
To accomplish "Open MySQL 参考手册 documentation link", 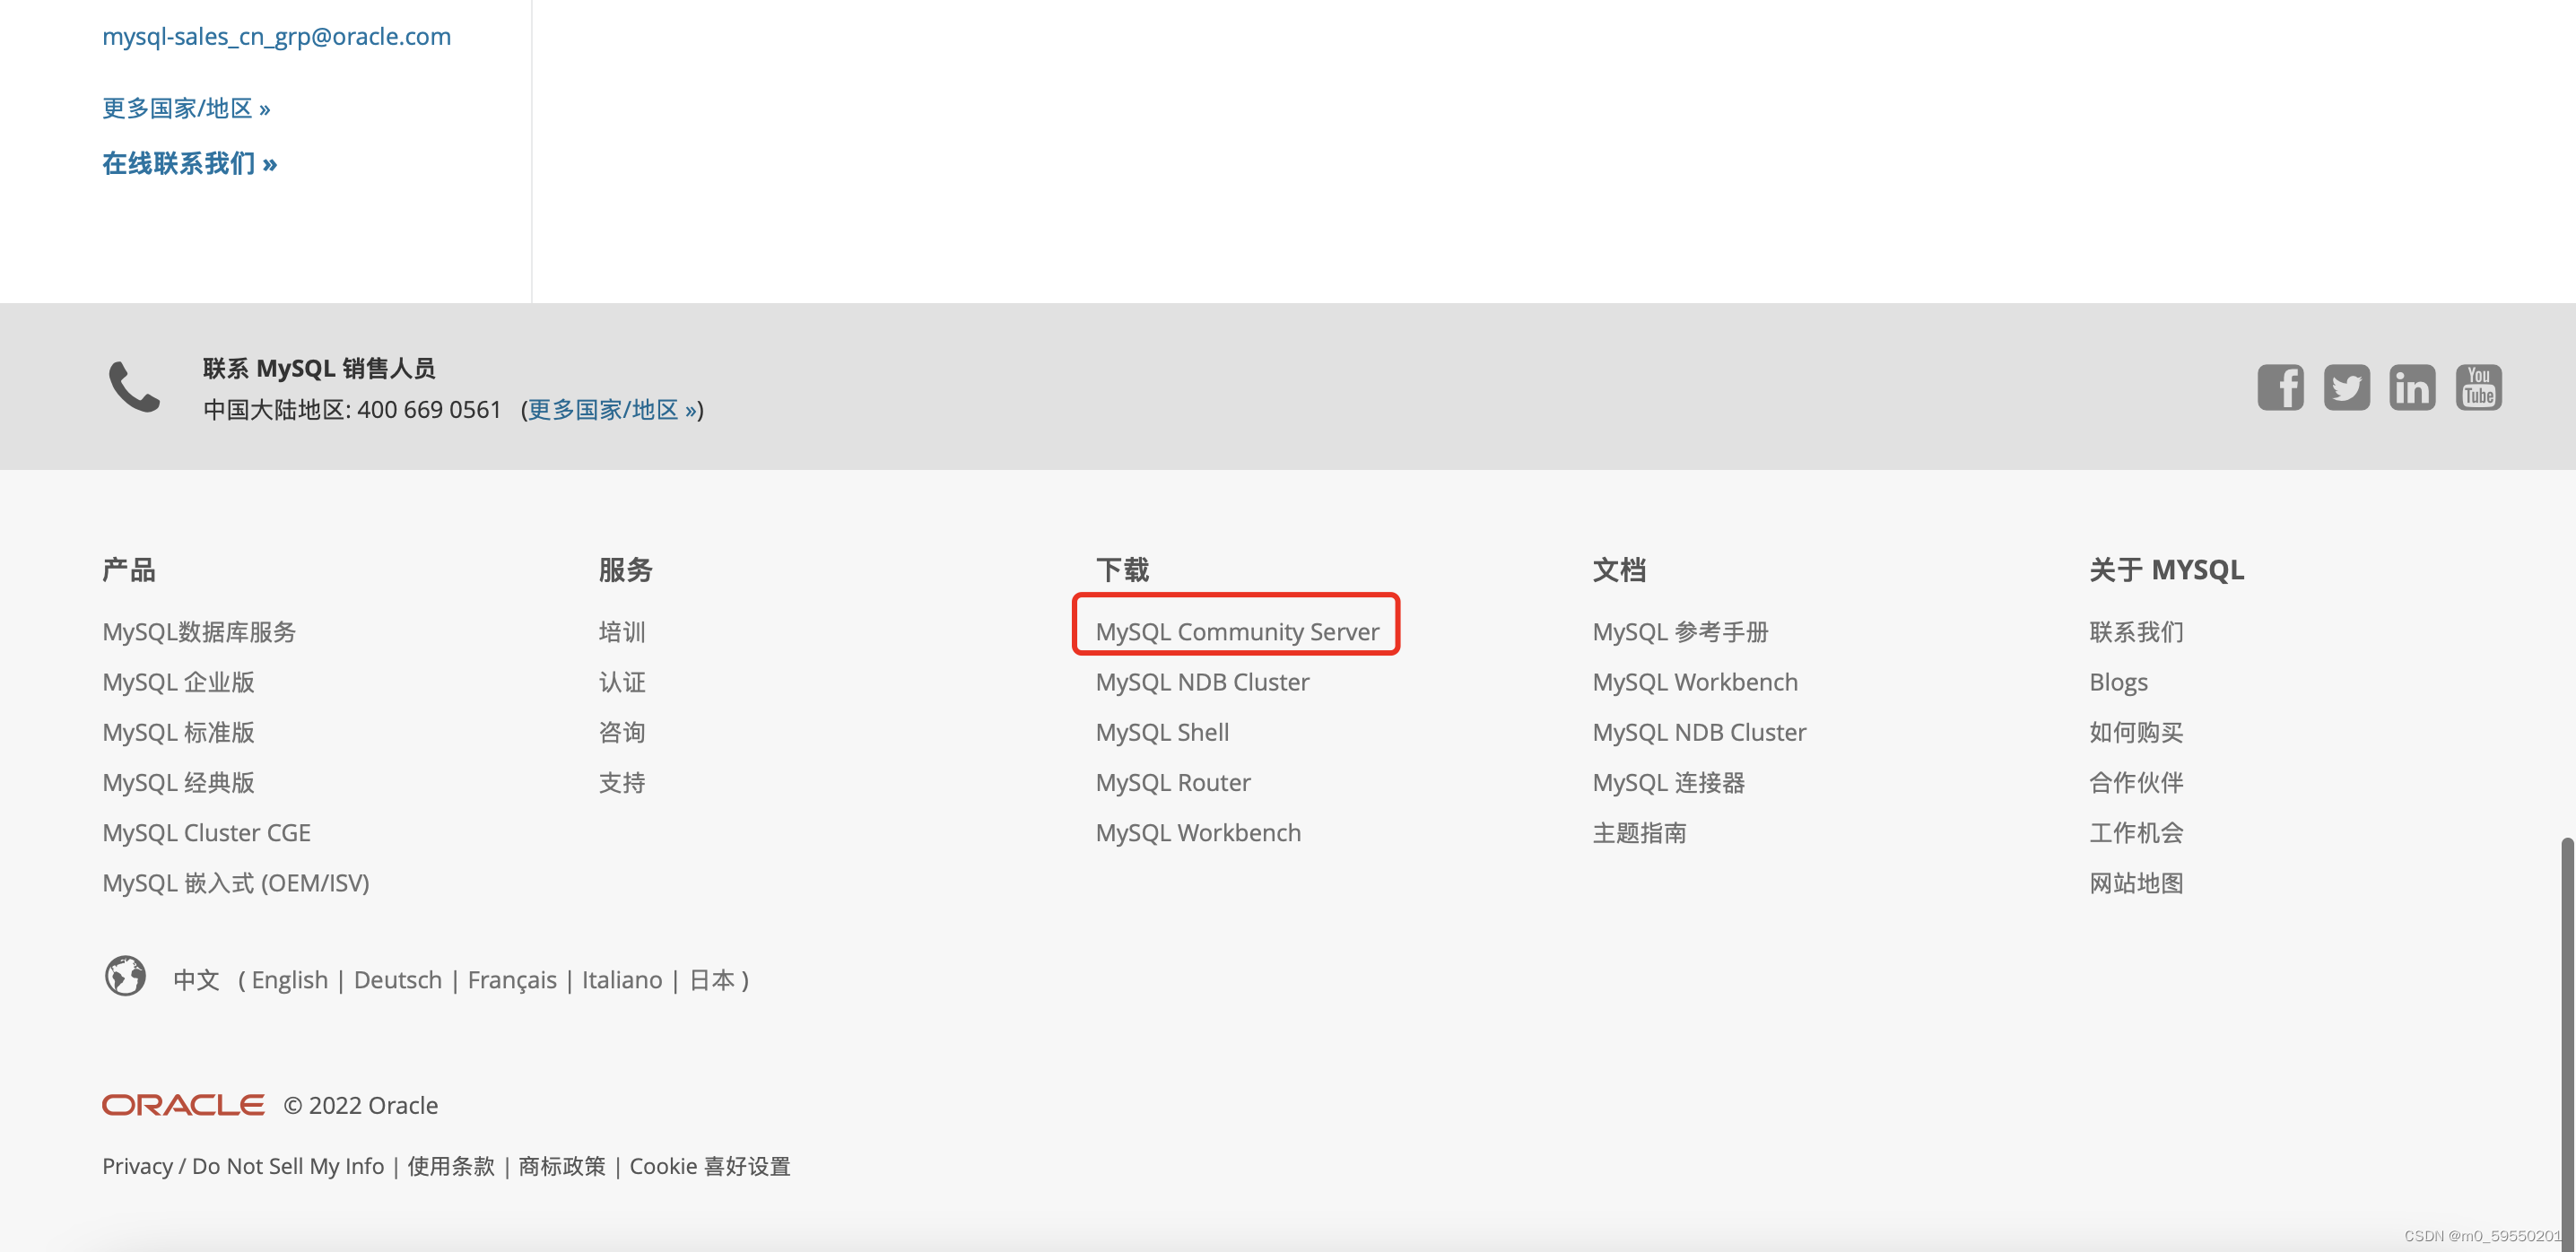I will pyautogui.click(x=1680, y=632).
